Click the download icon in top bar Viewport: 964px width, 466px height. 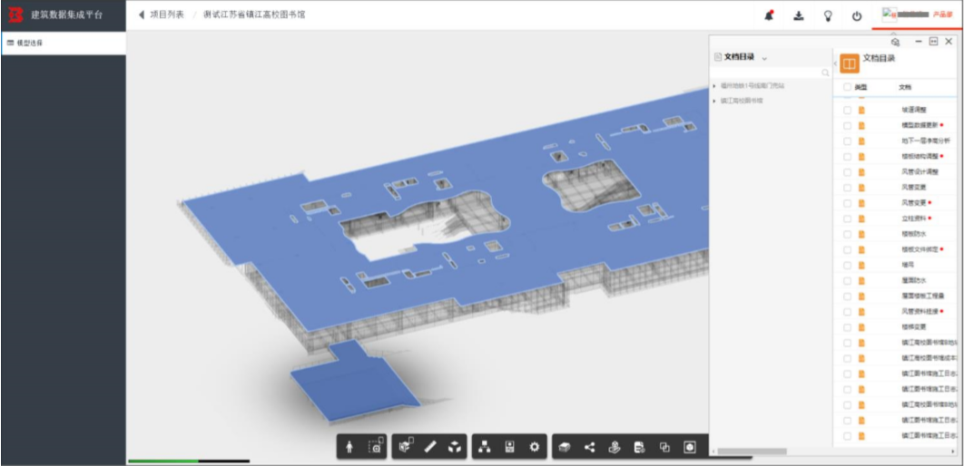click(799, 16)
